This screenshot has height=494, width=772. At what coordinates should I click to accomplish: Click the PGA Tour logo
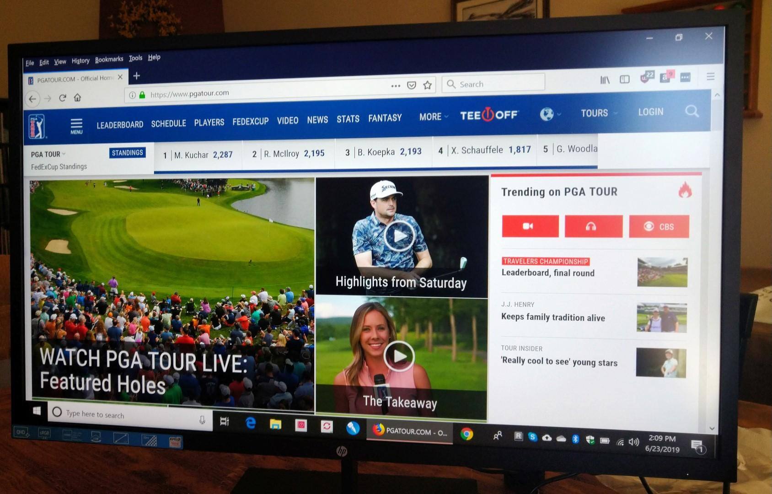pos(37,126)
